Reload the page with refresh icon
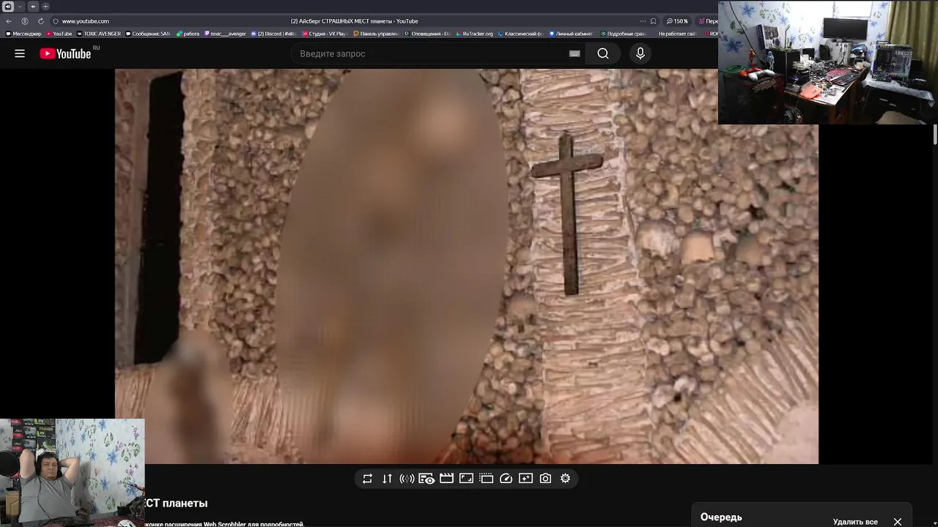938x527 pixels. point(41,21)
